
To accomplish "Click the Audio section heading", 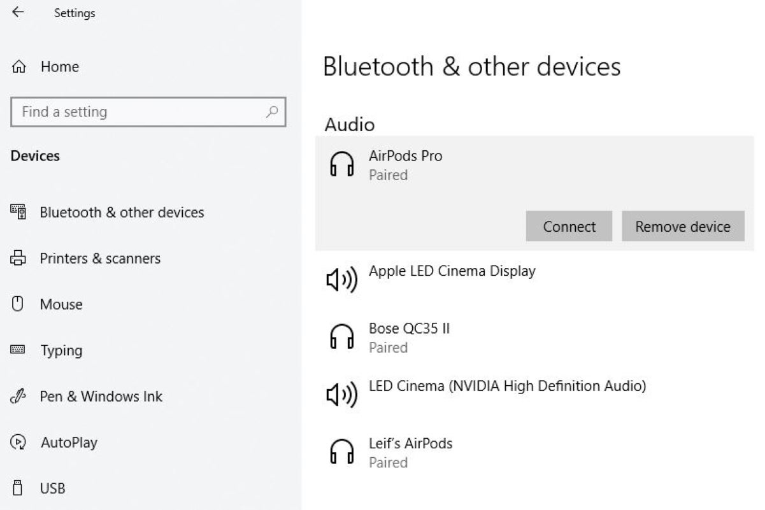I will tap(350, 124).
